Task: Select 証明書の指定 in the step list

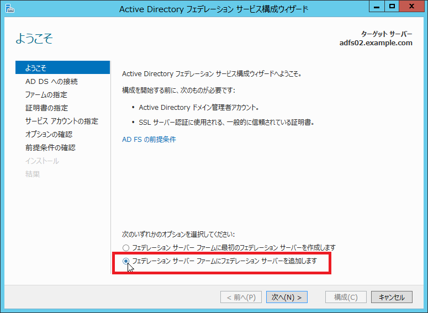Action: [47, 108]
